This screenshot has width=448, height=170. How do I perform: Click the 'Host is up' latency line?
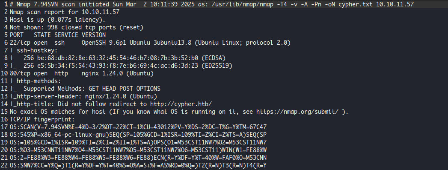point(58,20)
